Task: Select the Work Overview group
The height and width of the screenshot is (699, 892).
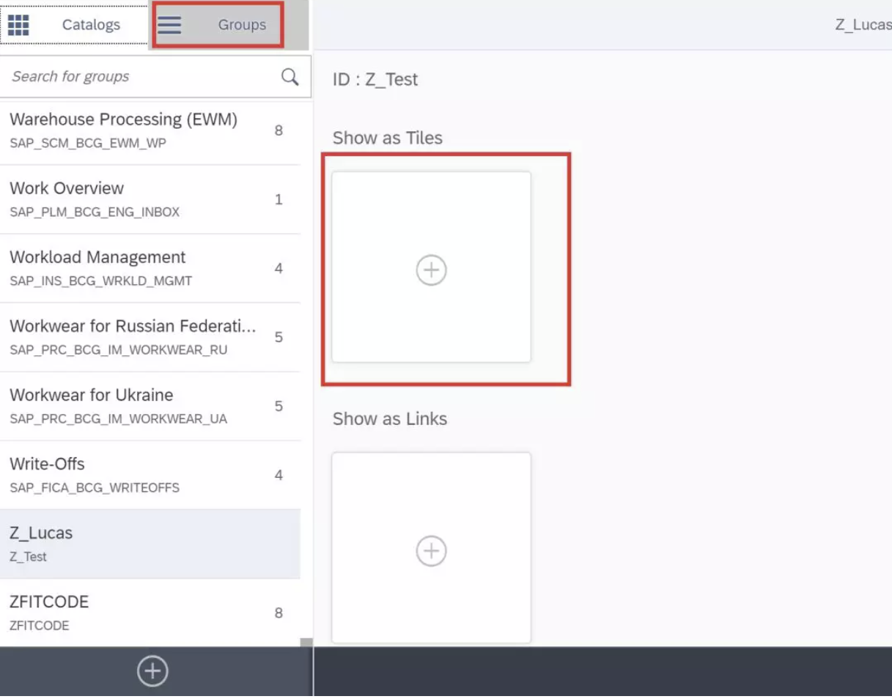Action: (x=150, y=199)
